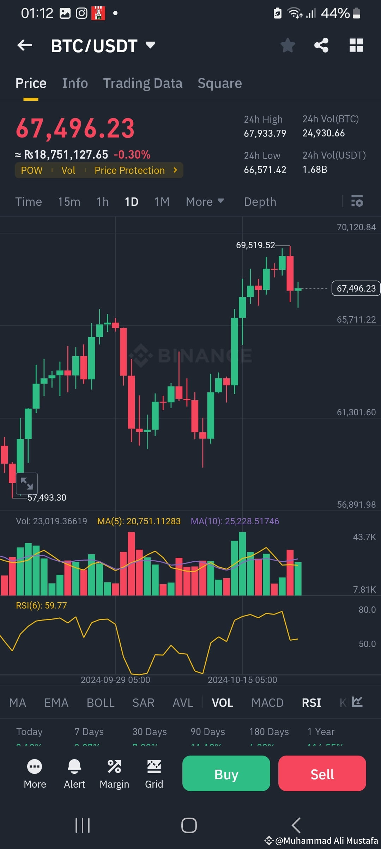Toggle the RSI indicator
This screenshot has width=381, height=849.
click(311, 702)
